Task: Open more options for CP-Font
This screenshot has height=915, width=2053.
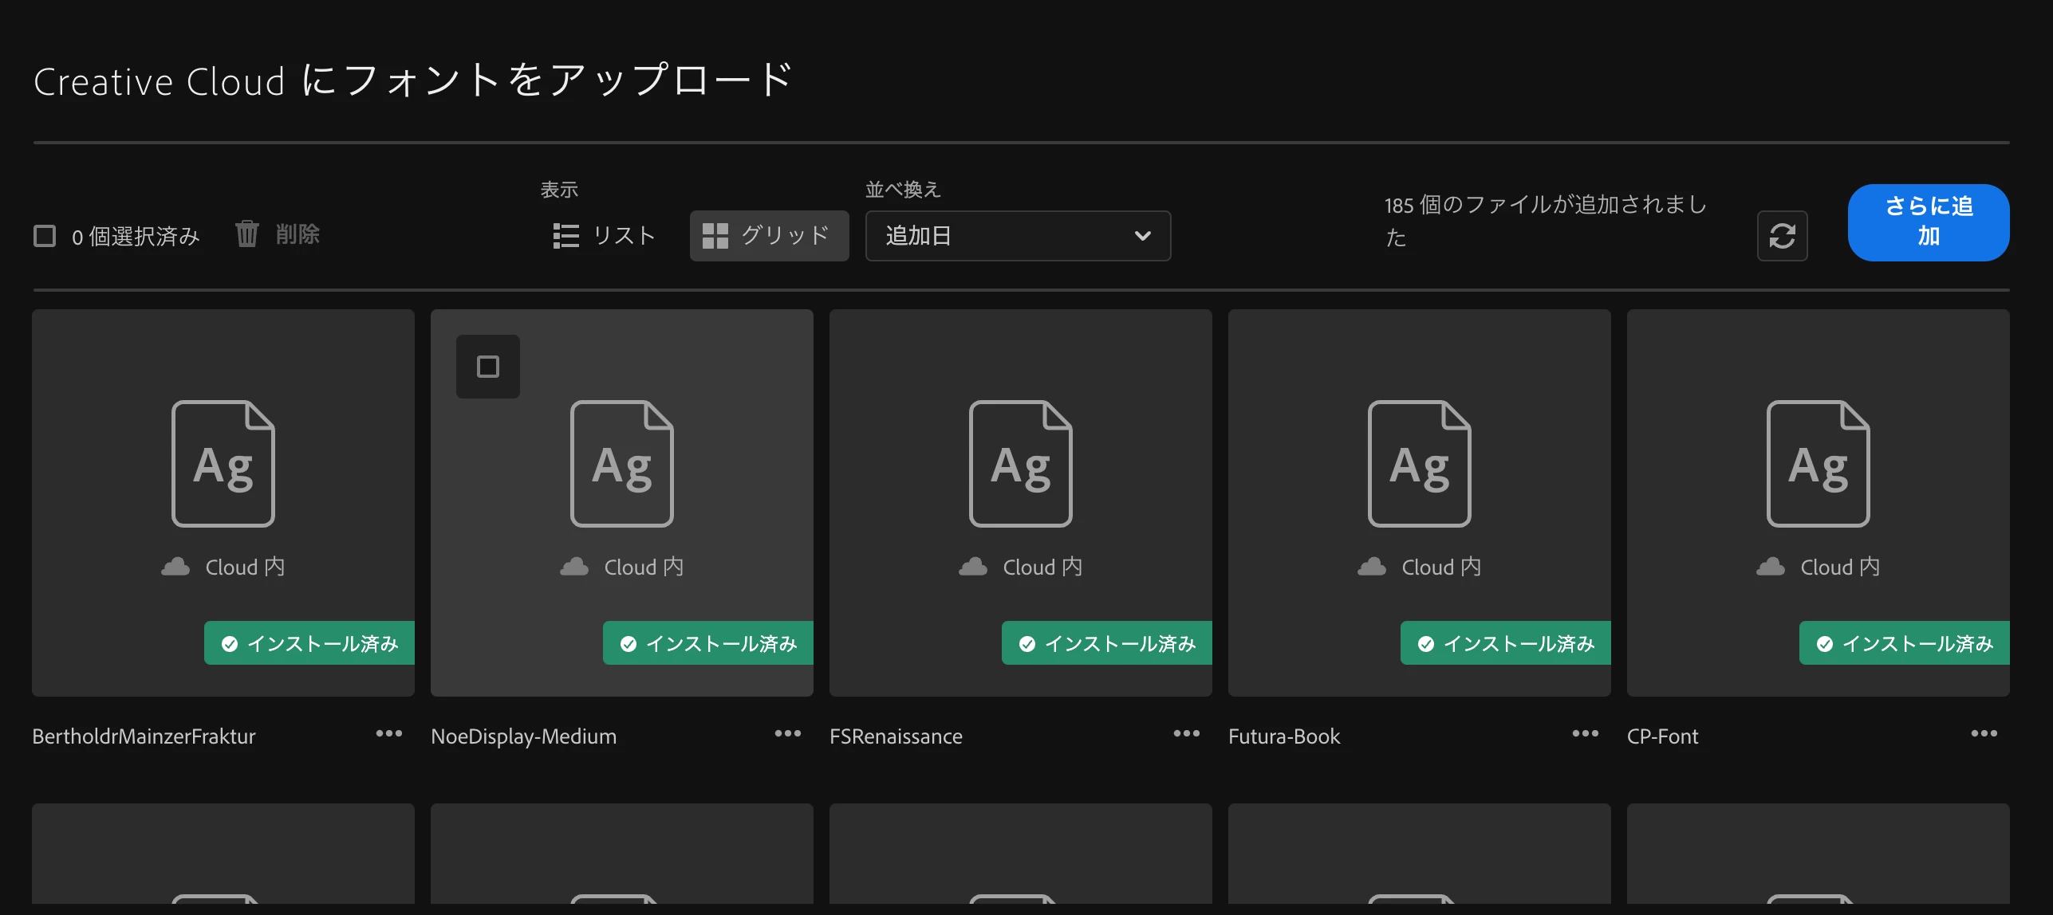Action: click(1984, 733)
